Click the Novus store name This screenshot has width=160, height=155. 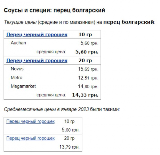17,69
